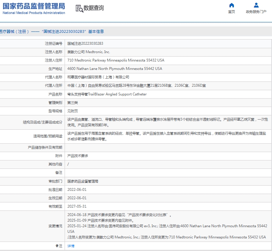Click the 生产地址 row label
This screenshot has width=272, height=251.
pyautogui.click(x=55, y=69)
